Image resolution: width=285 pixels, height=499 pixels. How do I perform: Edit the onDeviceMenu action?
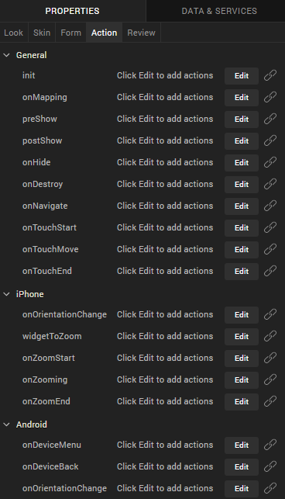[x=242, y=445]
